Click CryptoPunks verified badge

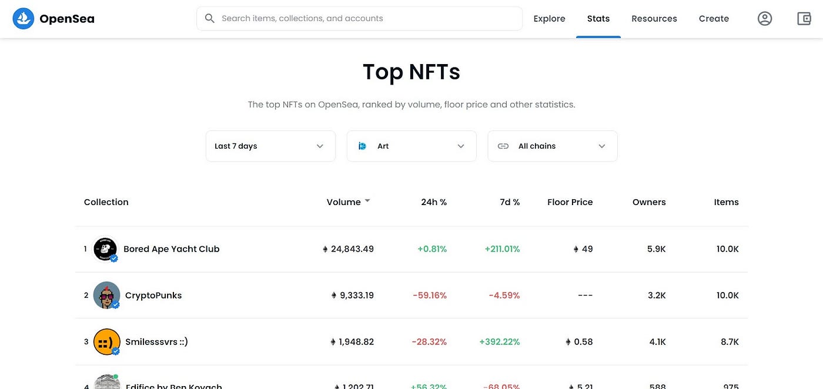(116, 305)
